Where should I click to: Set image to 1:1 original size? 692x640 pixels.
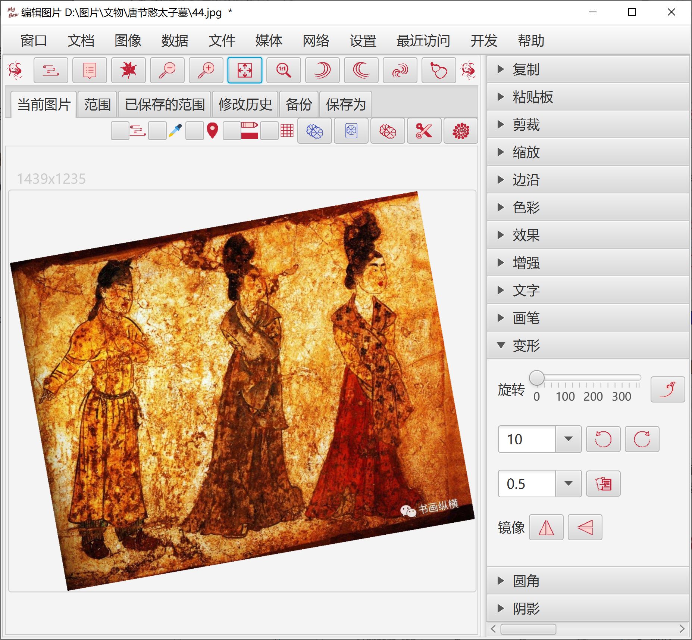[x=284, y=70]
